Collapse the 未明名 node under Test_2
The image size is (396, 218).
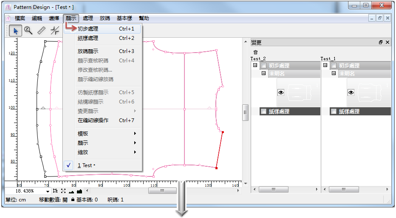click(x=263, y=73)
